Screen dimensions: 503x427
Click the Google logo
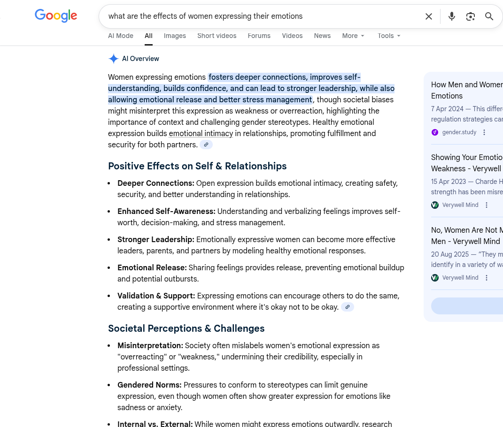coord(56,15)
